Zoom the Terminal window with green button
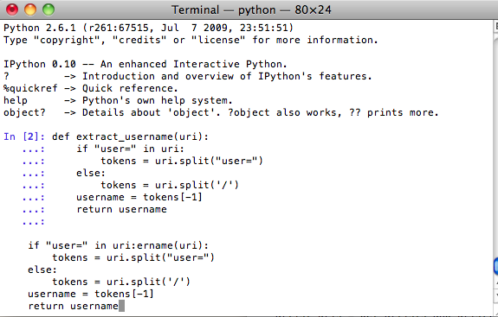This screenshot has height=317, width=498. [49, 10]
